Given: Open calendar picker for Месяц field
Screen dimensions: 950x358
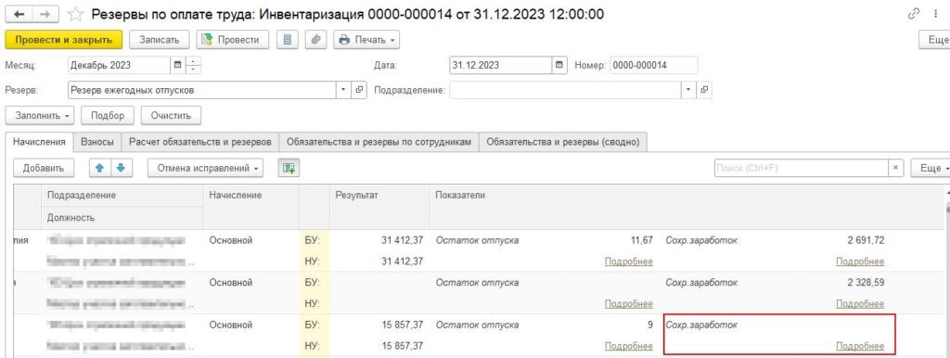Looking at the screenshot, I should click(177, 66).
